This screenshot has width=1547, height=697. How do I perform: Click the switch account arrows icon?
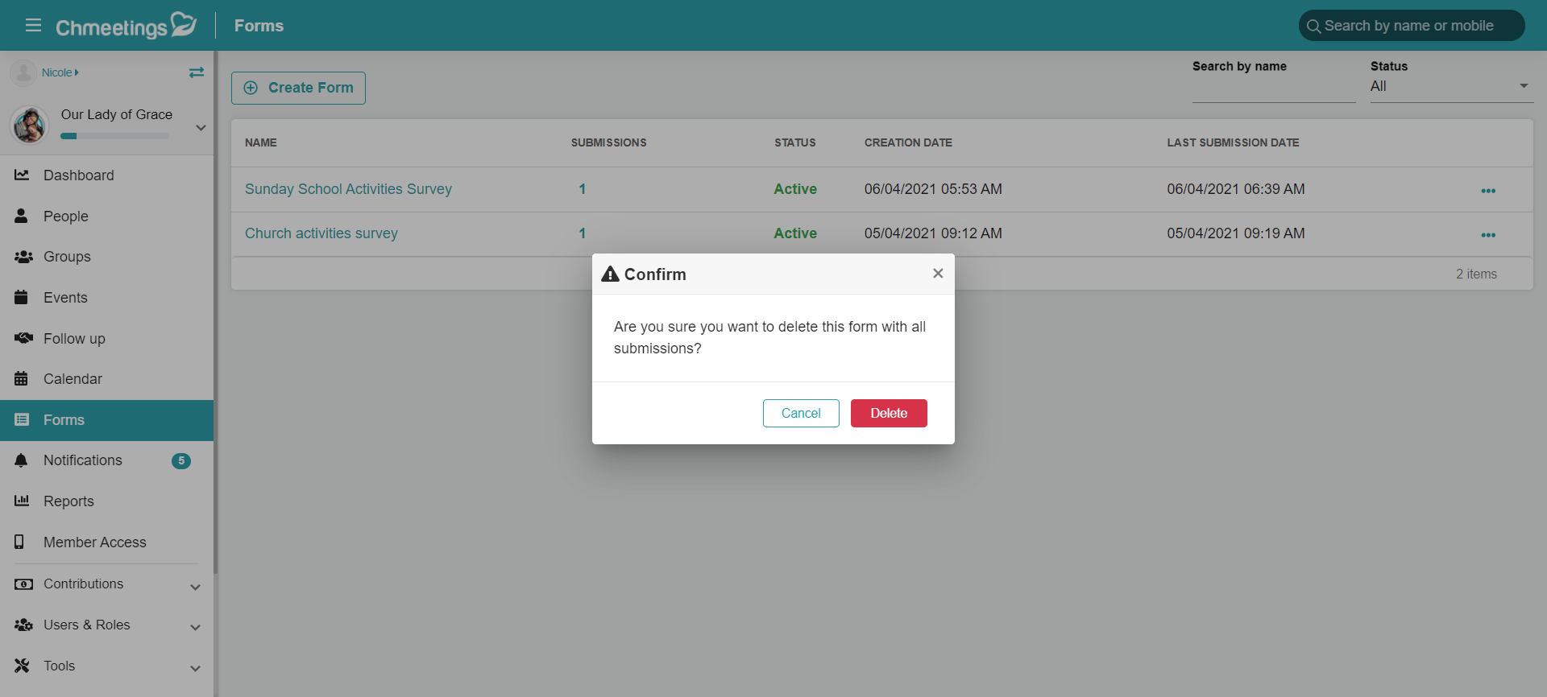[x=197, y=72]
